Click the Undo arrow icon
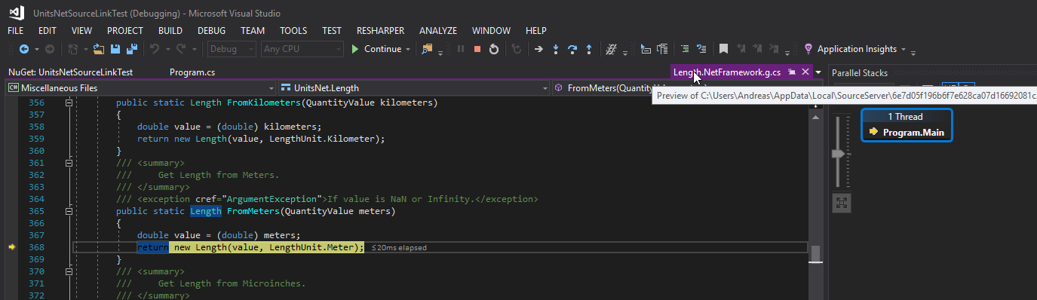This screenshot has height=300, width=1037. 154,49
